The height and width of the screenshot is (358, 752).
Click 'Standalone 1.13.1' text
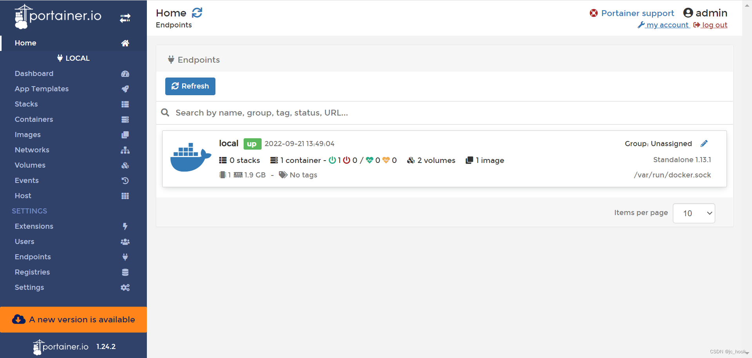pyautogui.click(x=682, y=160)
